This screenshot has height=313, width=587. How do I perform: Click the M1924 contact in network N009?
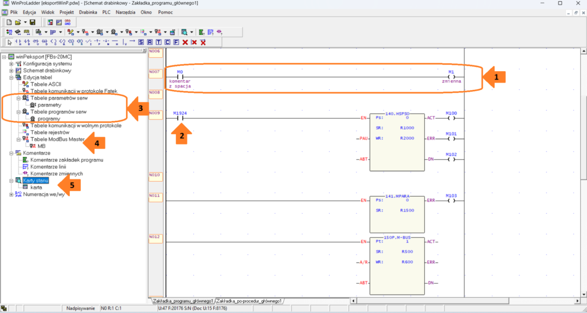pyautogui.click(x=180, y=118)
